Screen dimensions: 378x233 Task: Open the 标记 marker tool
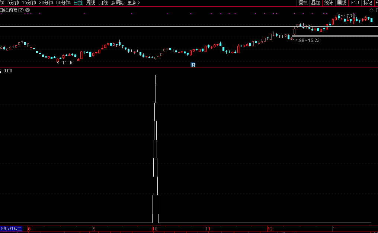click(367, 3)
